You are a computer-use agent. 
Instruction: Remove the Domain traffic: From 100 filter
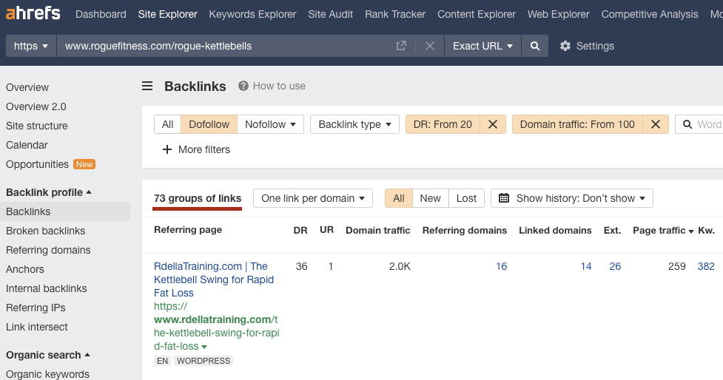click(x=655, y=124)
